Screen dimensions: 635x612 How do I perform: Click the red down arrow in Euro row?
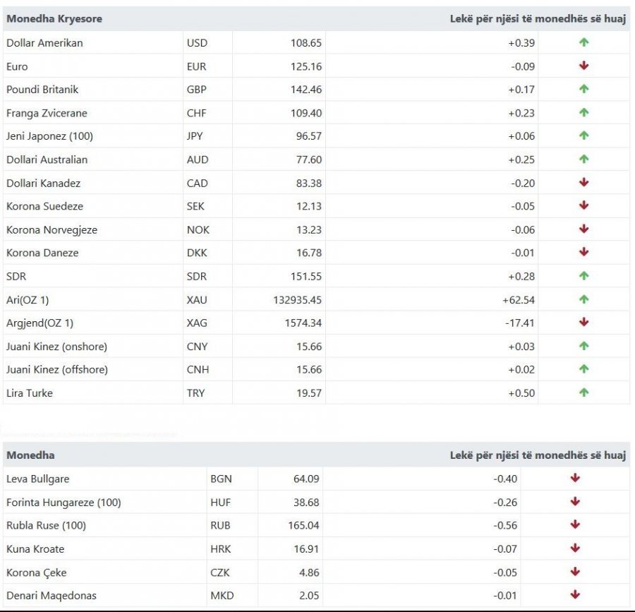pos(583,66)
